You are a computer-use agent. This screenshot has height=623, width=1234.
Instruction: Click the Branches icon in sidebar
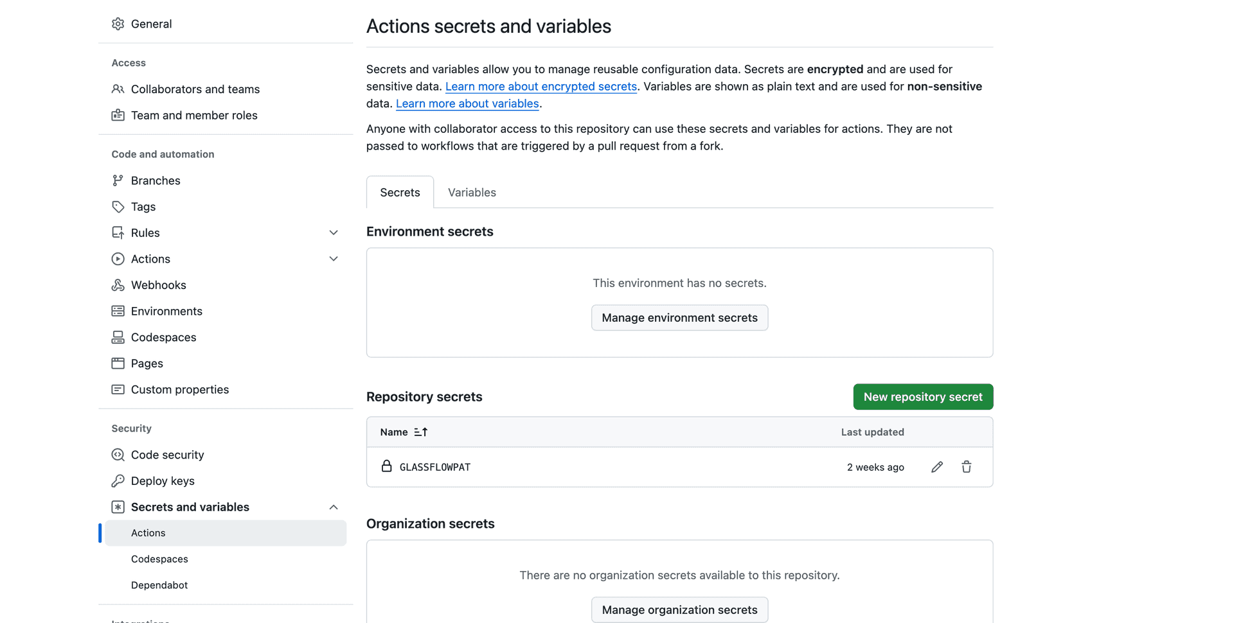[118, 180]
